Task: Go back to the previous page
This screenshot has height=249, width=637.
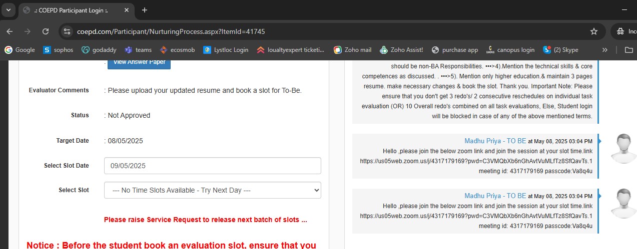Action: click(10, 31)
